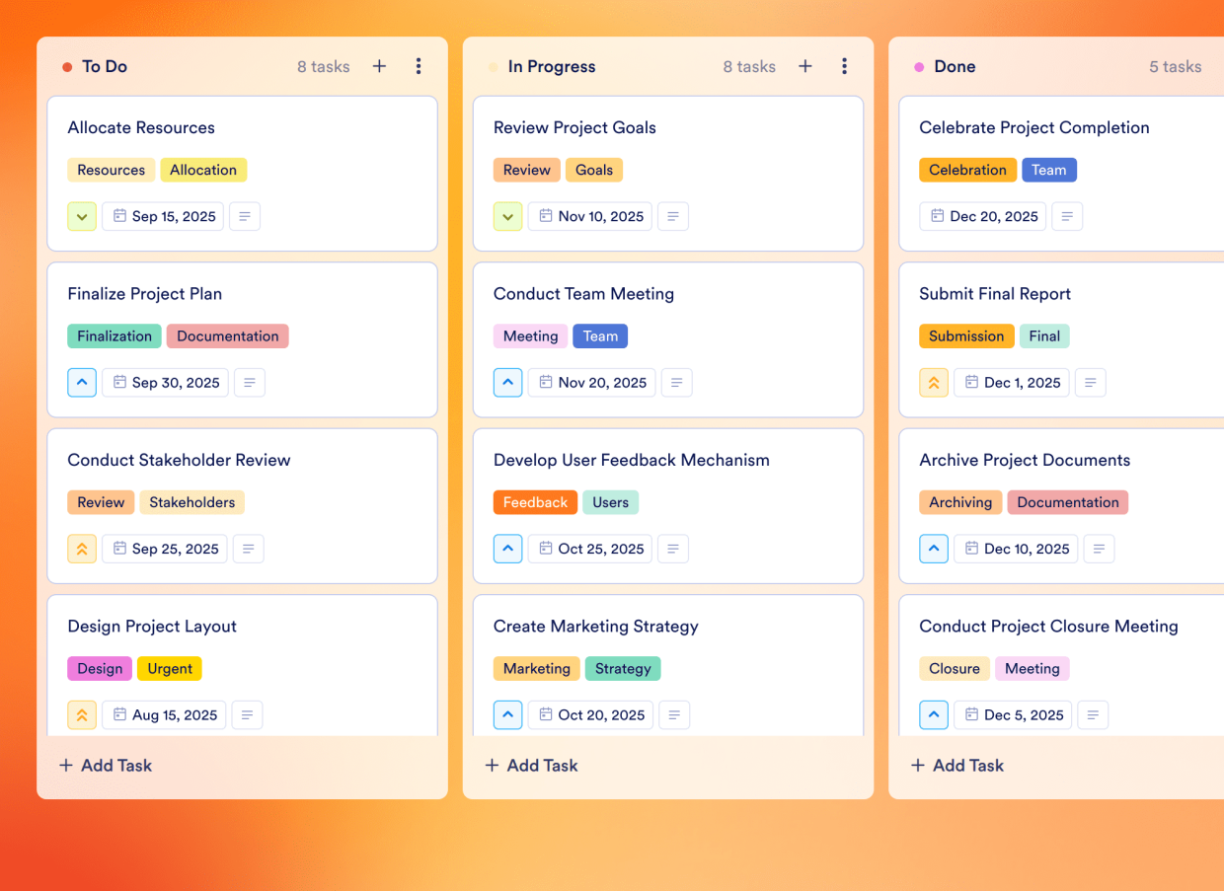Open description icon on Allocate Resources card
The image size is (1224, 891).
[x=245, y=216]
